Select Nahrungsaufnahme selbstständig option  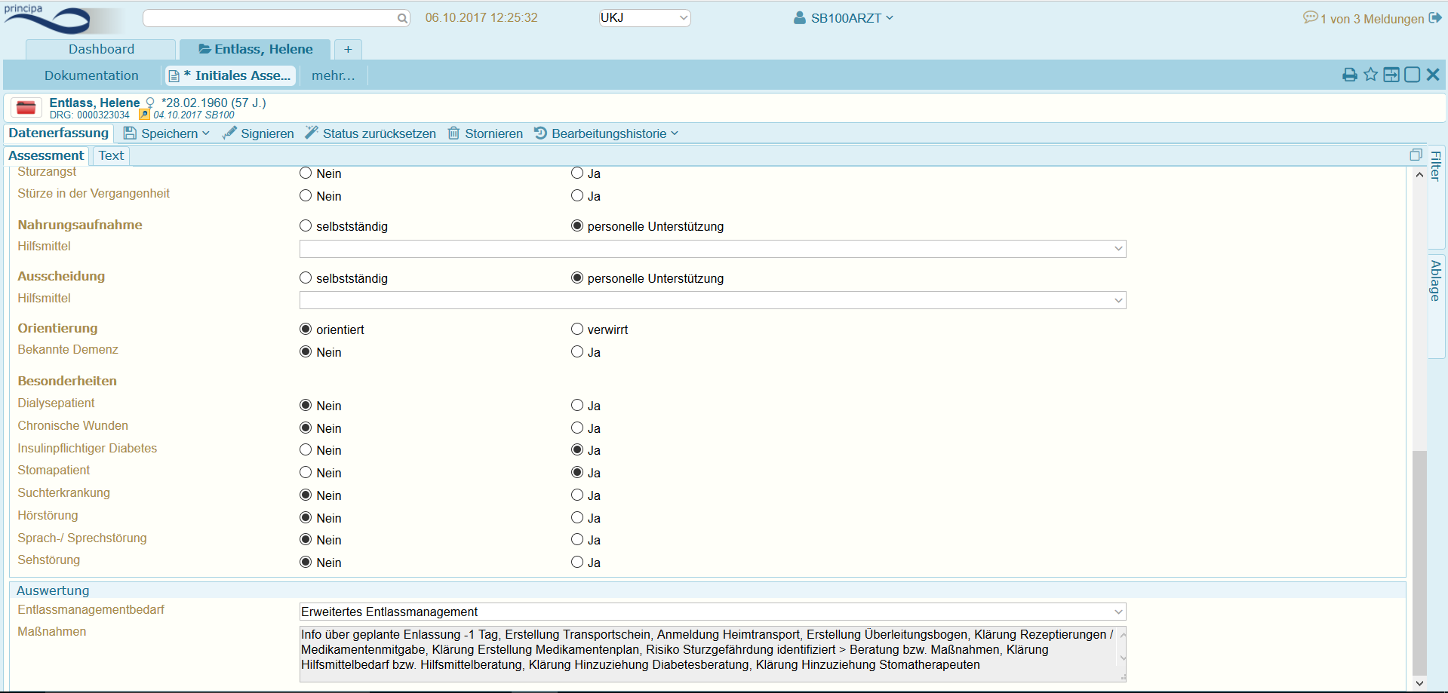click(x=306, y=225)
